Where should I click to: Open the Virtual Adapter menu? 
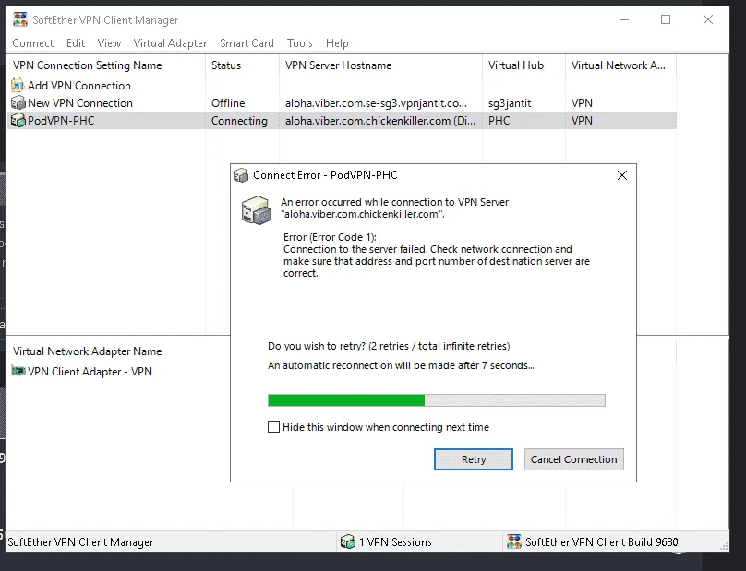coord(170,43)
